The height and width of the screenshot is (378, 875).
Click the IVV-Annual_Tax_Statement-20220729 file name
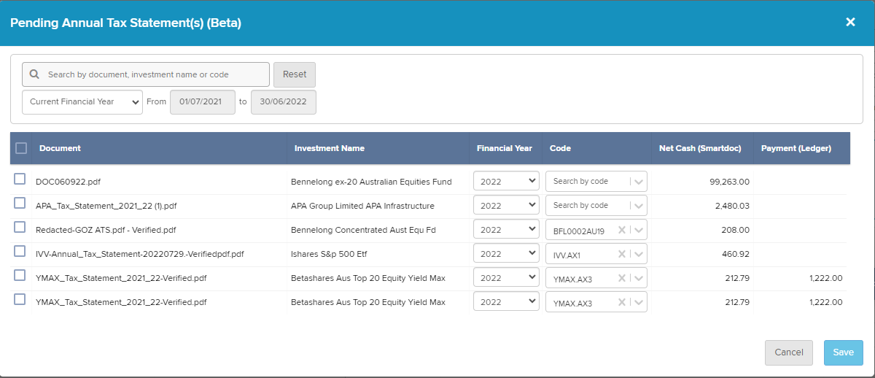(x=140, y=254)
